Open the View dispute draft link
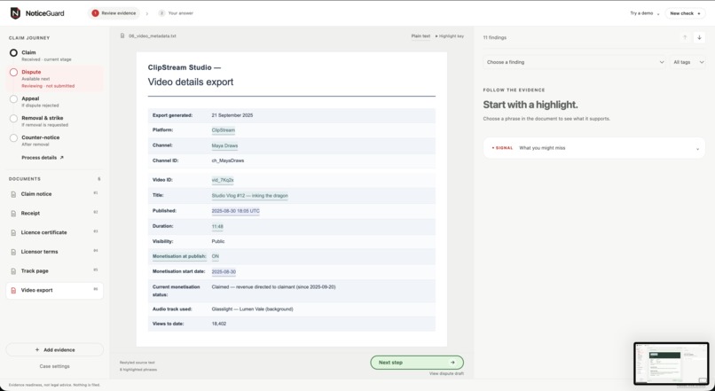The width and height of the screenshot is (715, 391). pyautogui.click(x=446, y=373)
